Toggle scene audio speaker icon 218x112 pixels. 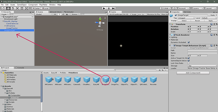tap(63, 14)
